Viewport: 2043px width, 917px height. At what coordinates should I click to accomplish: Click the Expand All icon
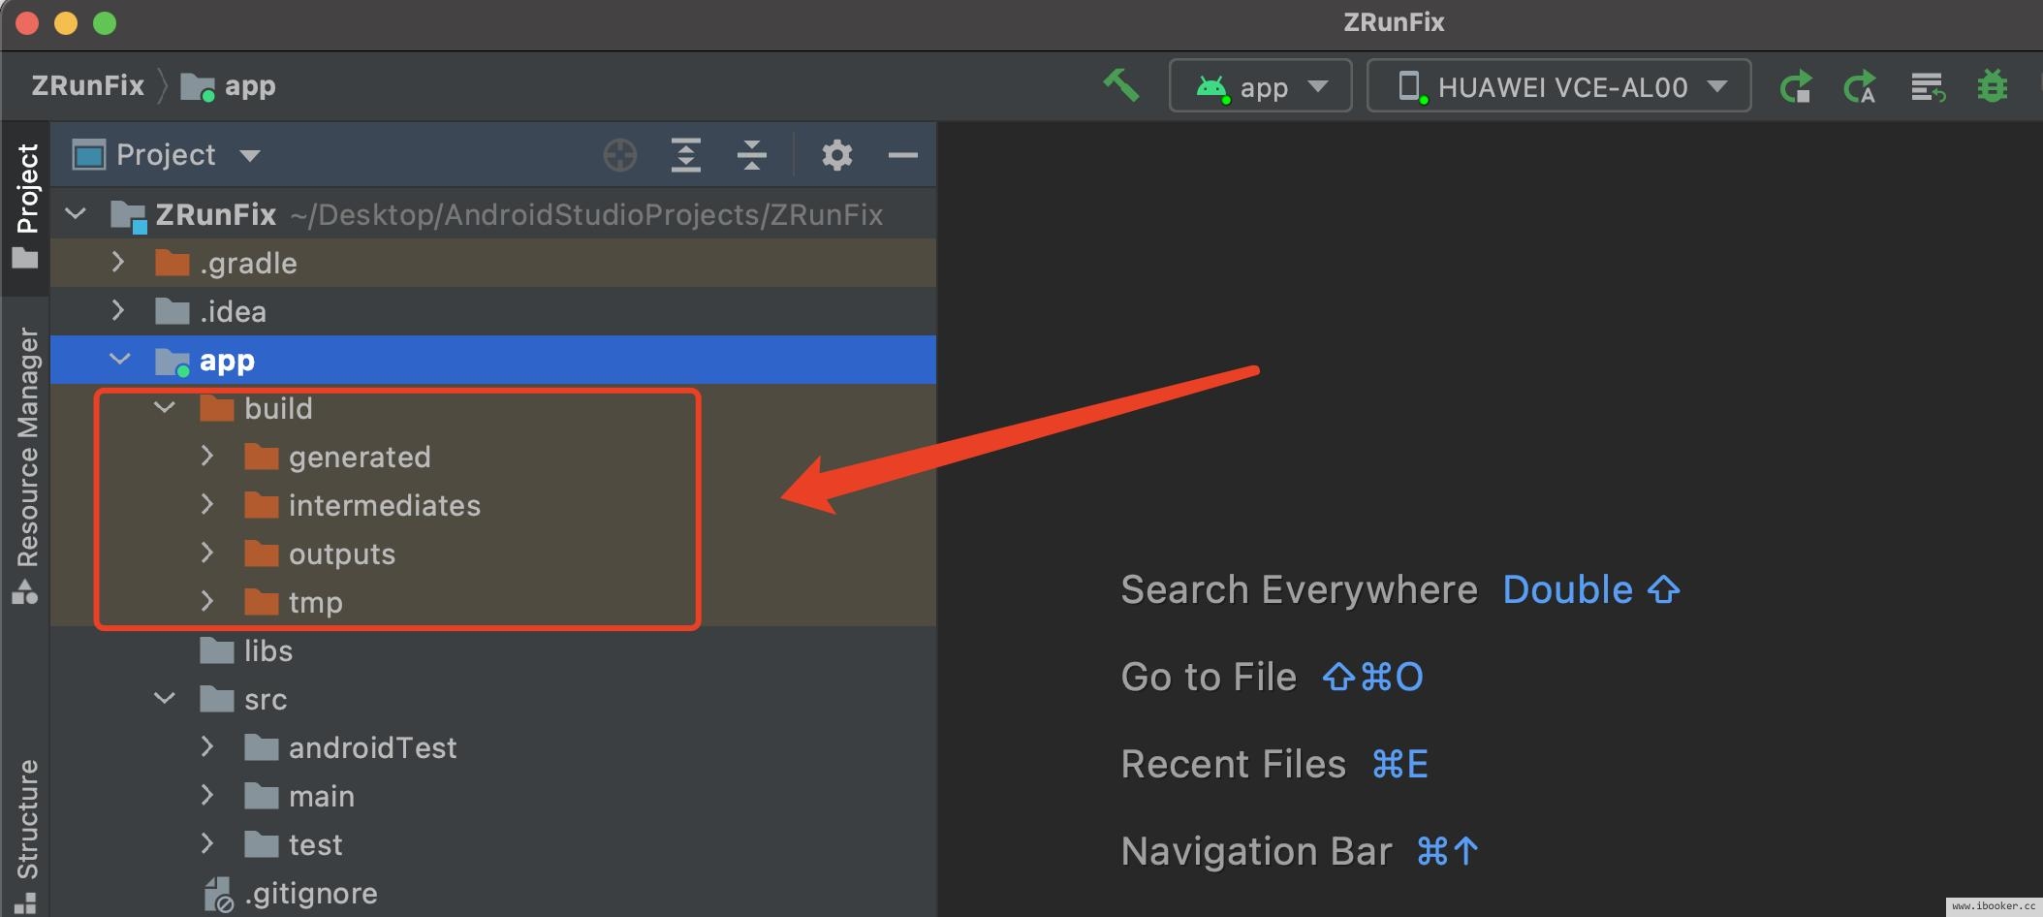(686, 155)
